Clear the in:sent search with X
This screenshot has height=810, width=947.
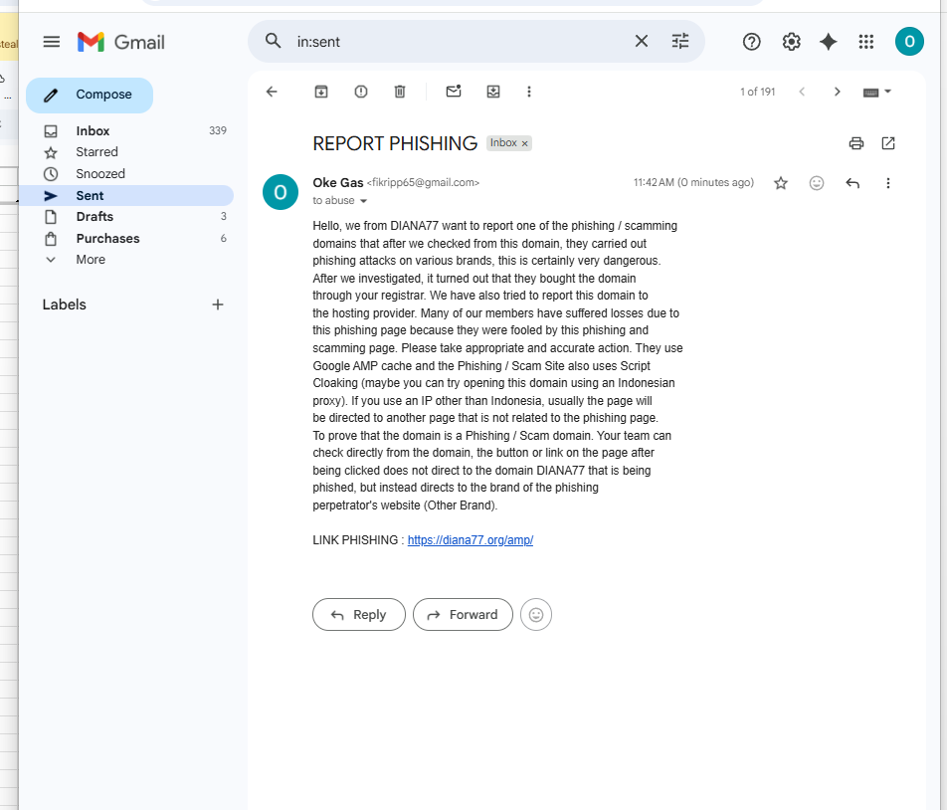(x=642, y=41)
